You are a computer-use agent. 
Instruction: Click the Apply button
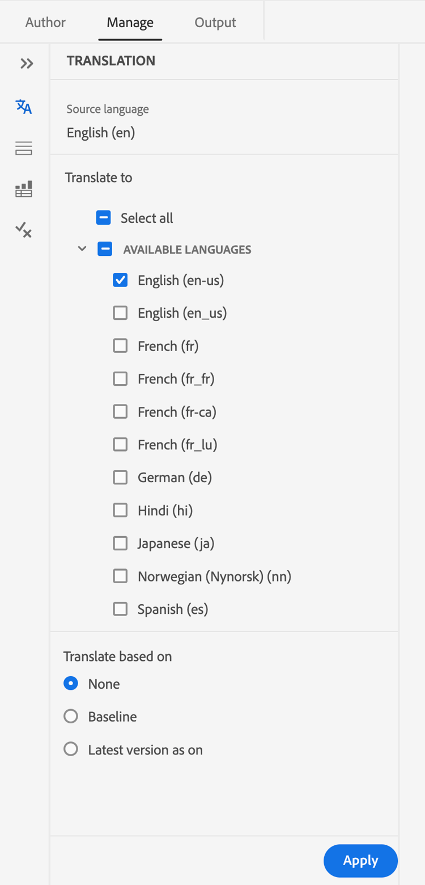(360, 861)
